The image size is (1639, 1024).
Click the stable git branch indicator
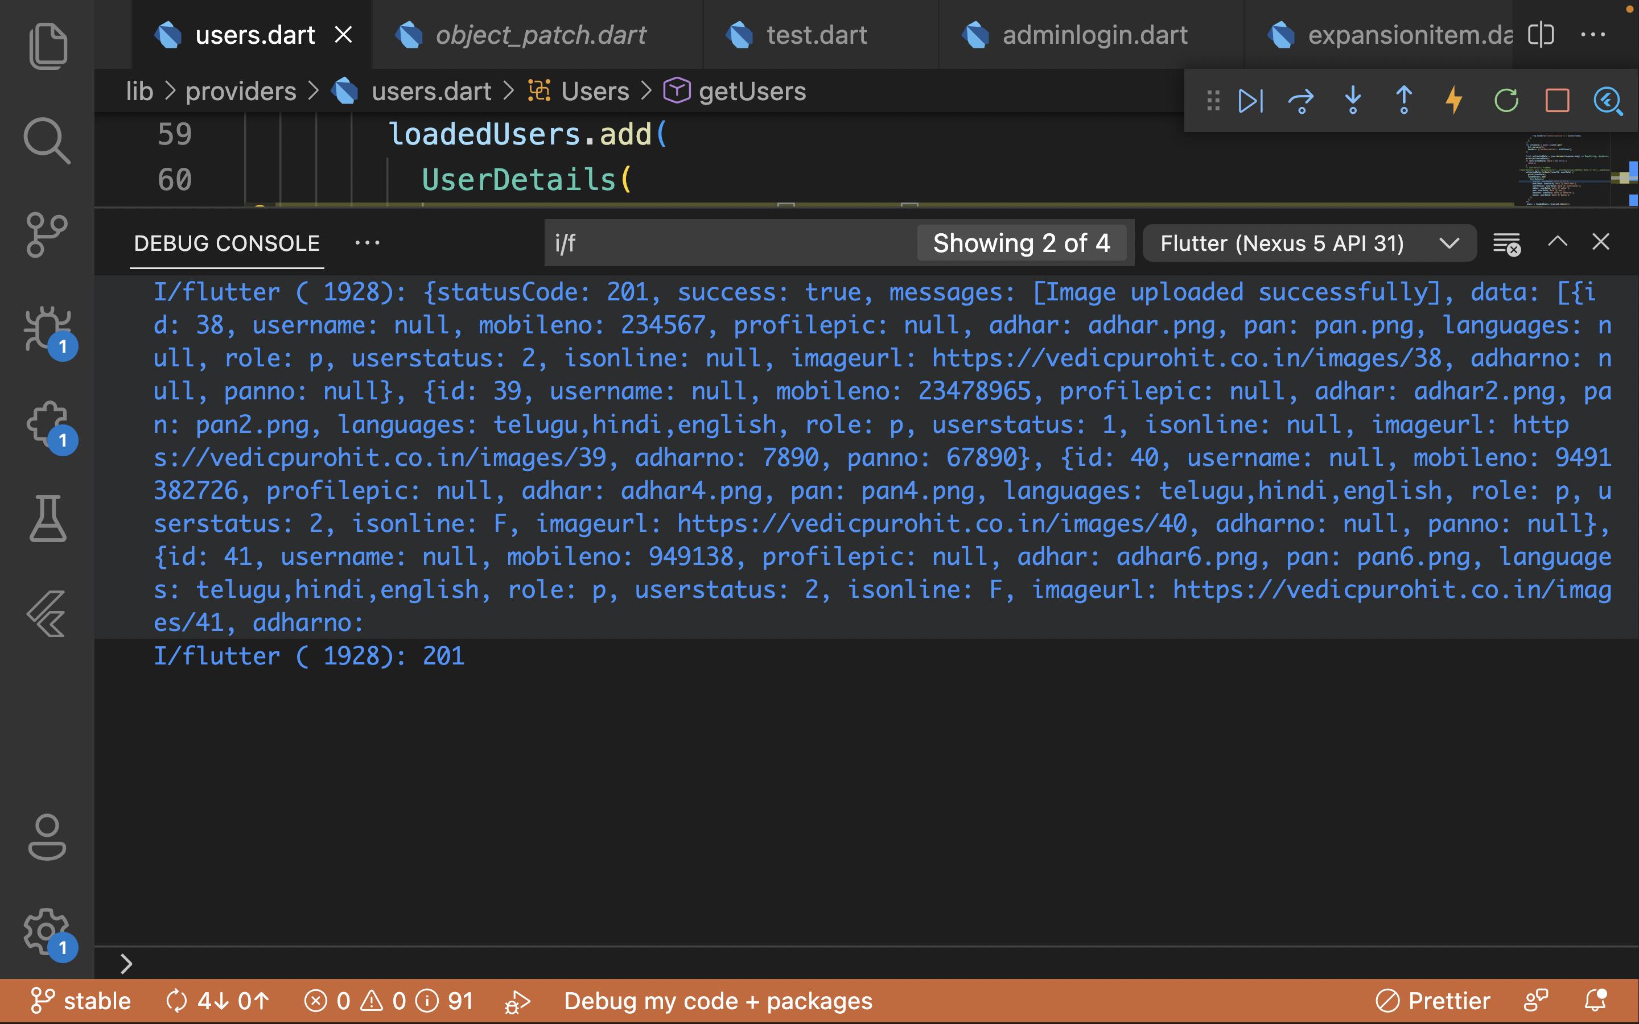coord(81,1001)
